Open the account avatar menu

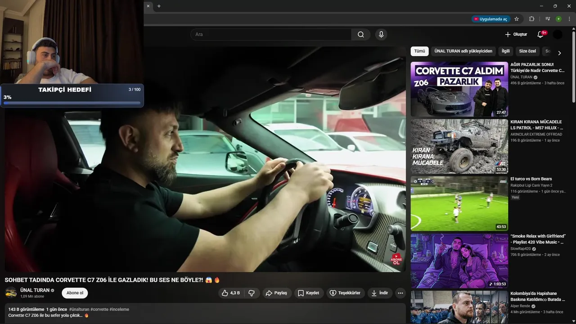(x=558, y=35)
